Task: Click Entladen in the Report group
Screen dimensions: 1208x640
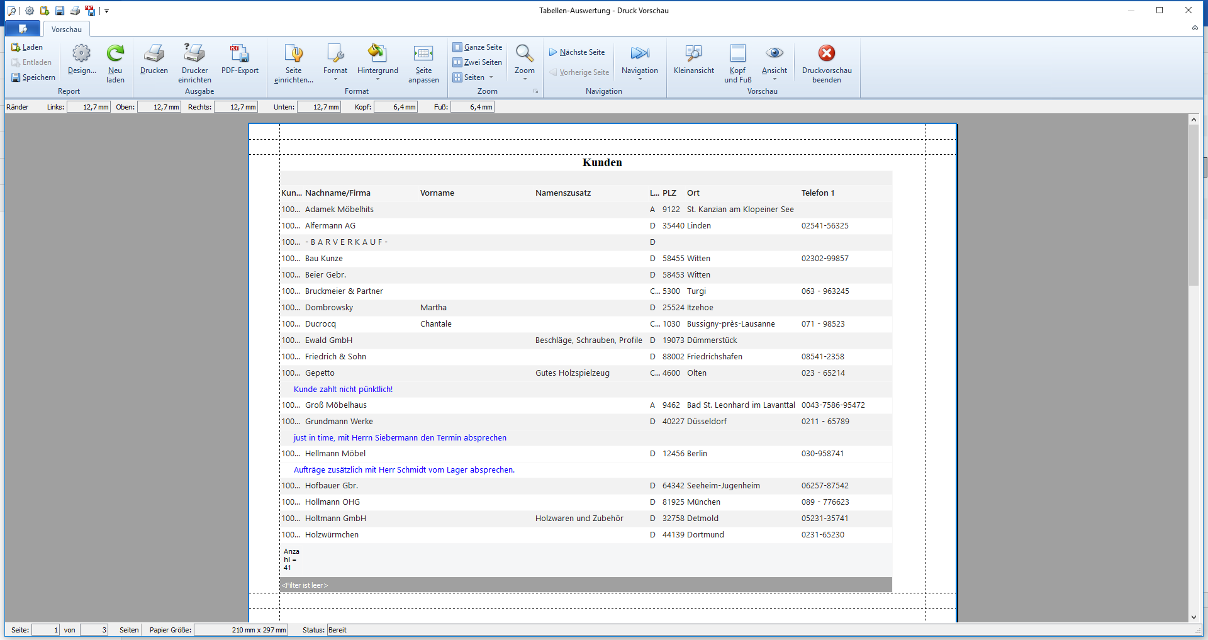Action: pos(31,62)
